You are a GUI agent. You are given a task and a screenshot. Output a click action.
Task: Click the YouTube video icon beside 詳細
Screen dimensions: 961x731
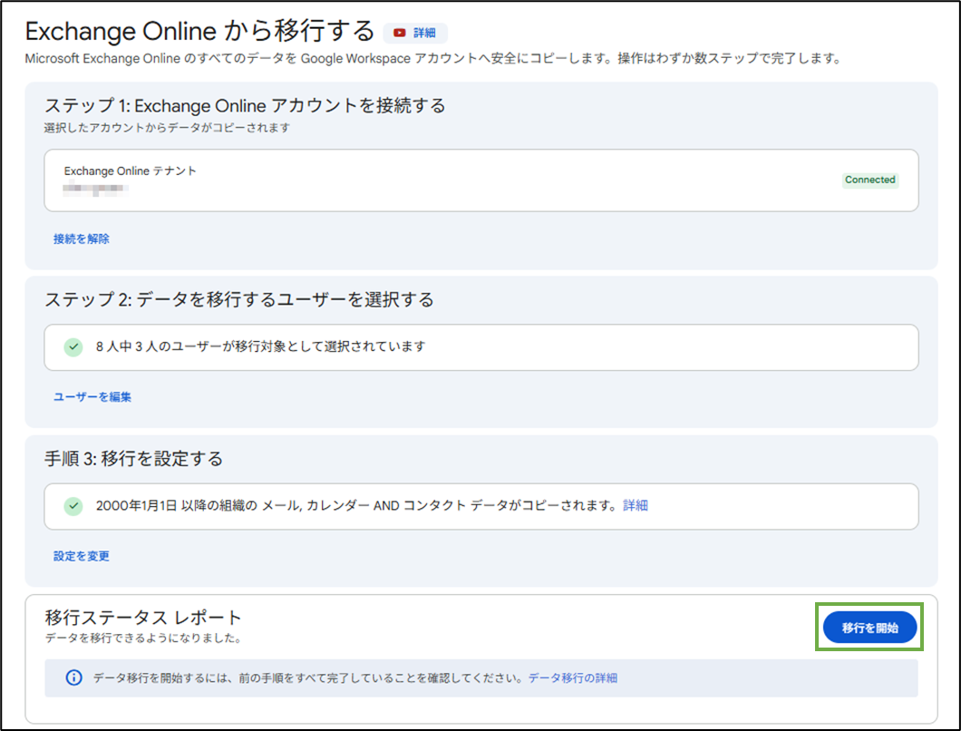pyautogui.click(x=400, y=34)
